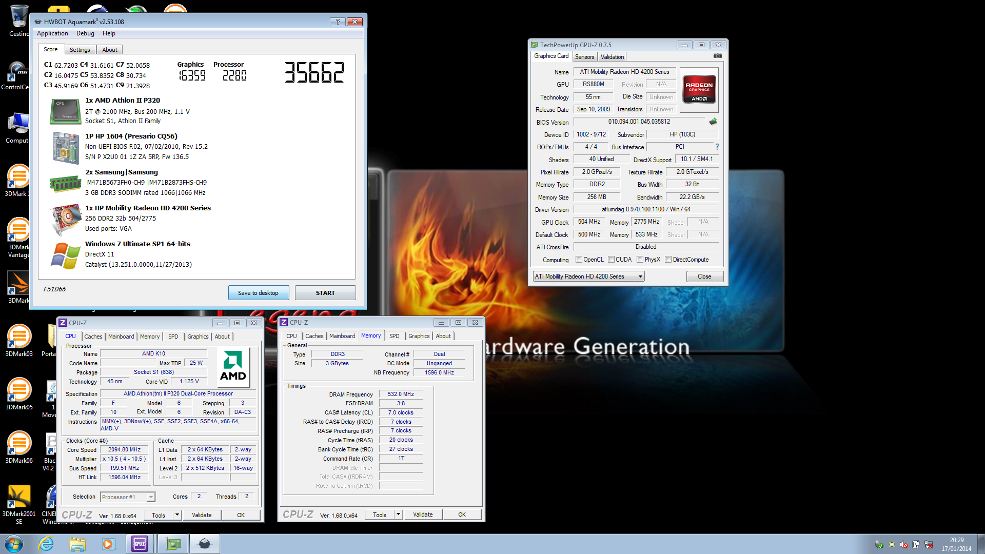Image resolution: width=985 pixels, height=554 pixels.
Task: Click Tools button in left CPU-Z window
Action: [x=159, y=515]
